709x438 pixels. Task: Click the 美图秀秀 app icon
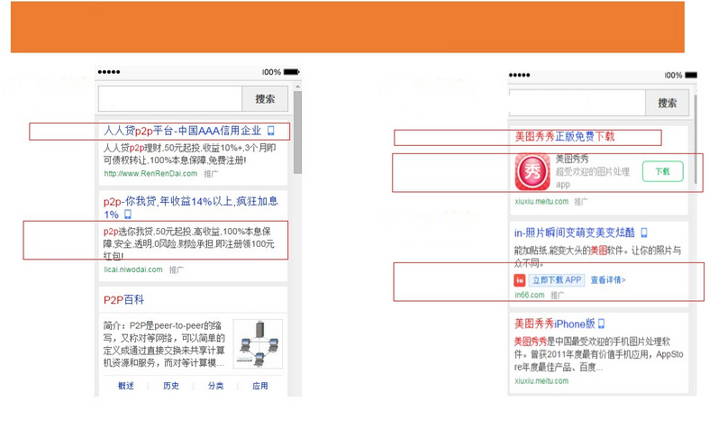[532, 171]
